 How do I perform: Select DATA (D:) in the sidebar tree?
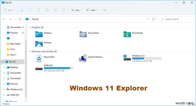(x=13, y=95)
